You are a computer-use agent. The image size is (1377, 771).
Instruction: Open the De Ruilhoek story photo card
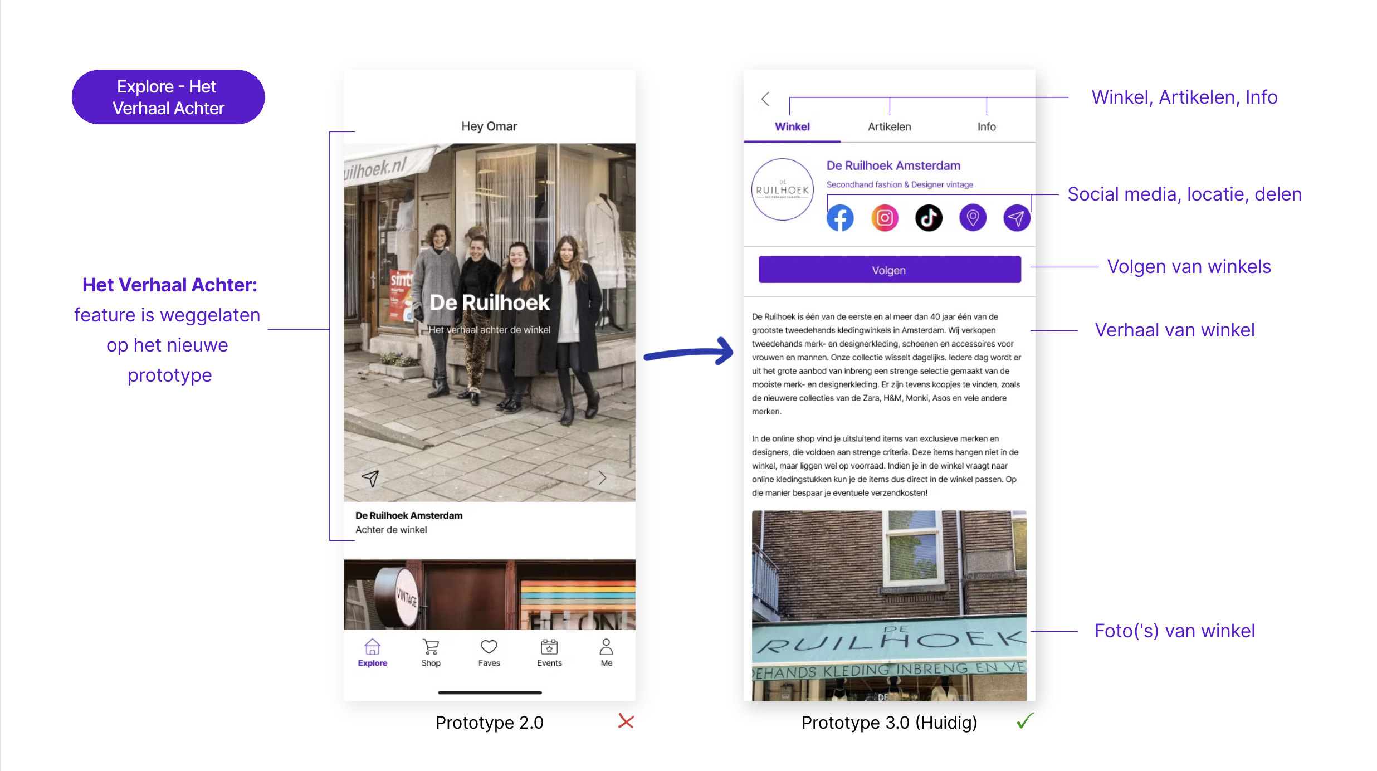tap(490, 323)
